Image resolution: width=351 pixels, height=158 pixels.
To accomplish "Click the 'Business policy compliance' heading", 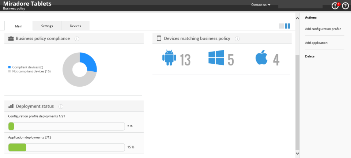I will point(43,38).
